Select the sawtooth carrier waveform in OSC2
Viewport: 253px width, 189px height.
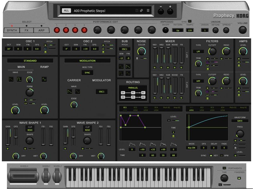point(70,92)
